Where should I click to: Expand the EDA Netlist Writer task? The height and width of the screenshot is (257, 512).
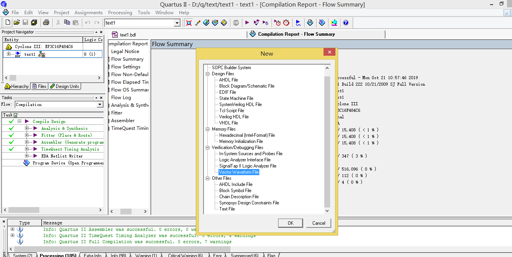point(27,156)
